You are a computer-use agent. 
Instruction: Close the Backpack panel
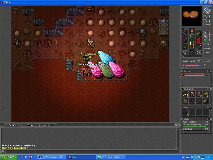click(x=211, y=89)
